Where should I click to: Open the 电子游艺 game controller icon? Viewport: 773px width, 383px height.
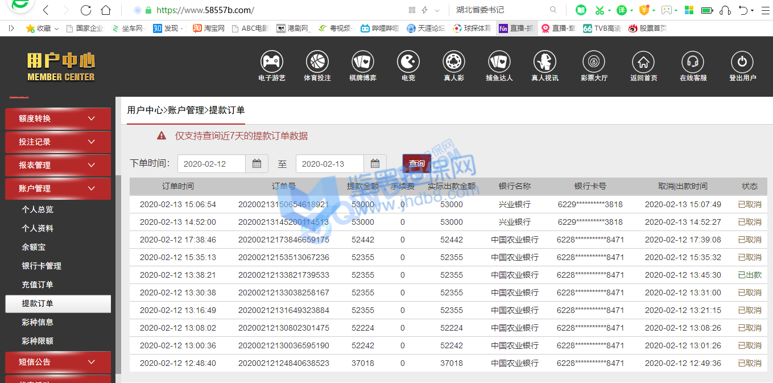[x=271, y=61]
